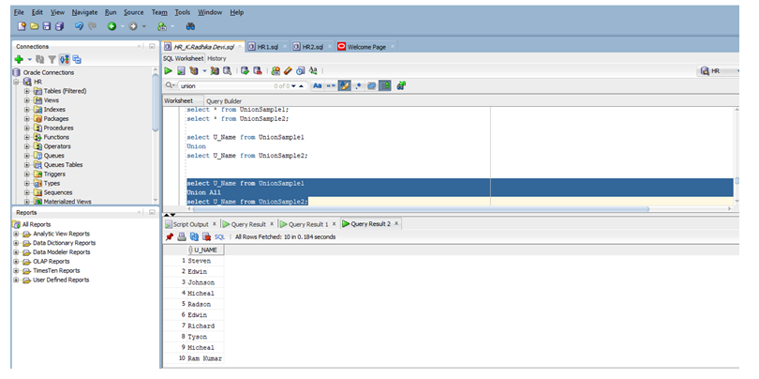Click the U_NAME column header
Image resolution: width=759 pixels, height=379 pixels.
coord(206,250)
